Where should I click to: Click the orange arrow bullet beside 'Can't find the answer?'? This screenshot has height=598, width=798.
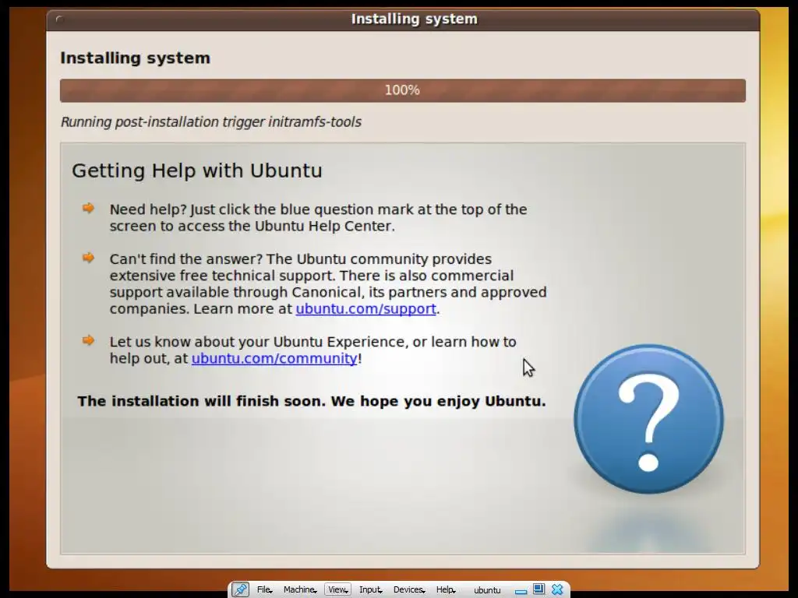[89, 258]
